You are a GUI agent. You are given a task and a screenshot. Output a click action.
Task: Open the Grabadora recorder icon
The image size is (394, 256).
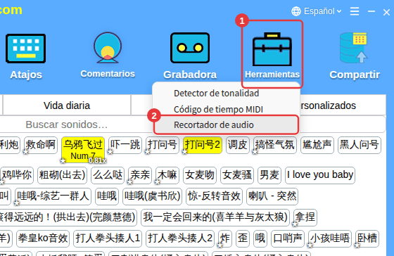[x=190, y=48]
